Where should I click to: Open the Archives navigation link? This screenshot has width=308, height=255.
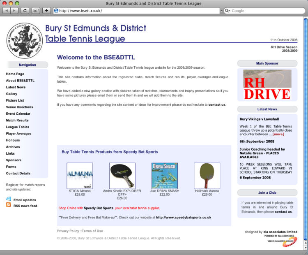click(x=13, y=147)
